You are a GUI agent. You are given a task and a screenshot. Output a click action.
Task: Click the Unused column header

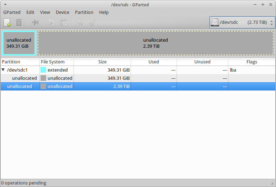point(202,62)
